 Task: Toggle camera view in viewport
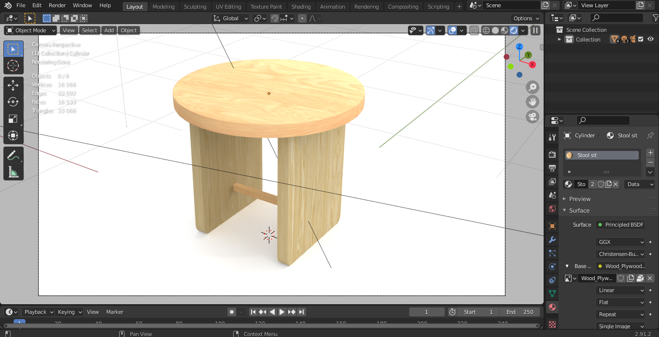pyautogui.click(x=533, y=117)
